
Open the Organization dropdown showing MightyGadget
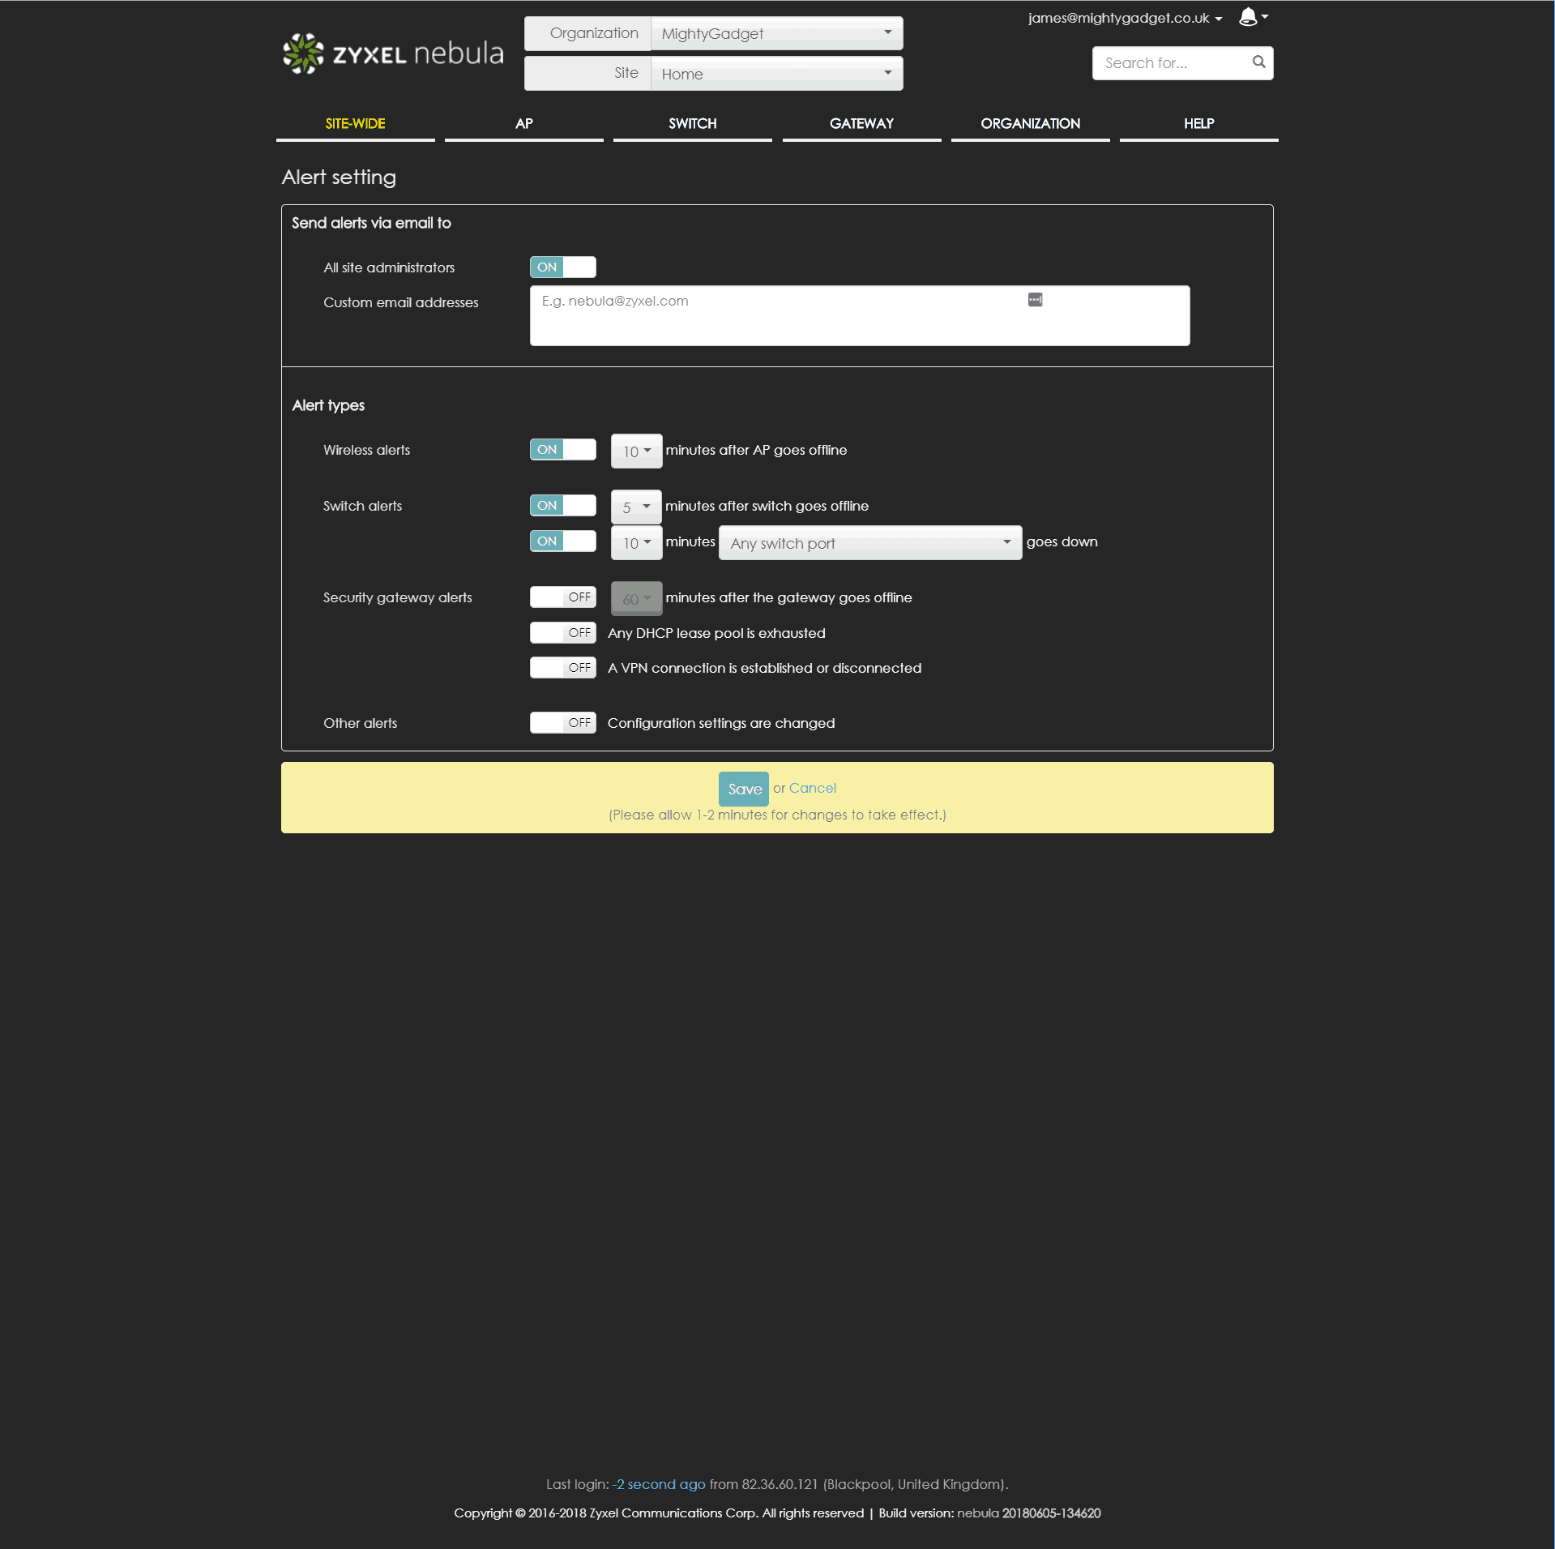coord(775,34)
